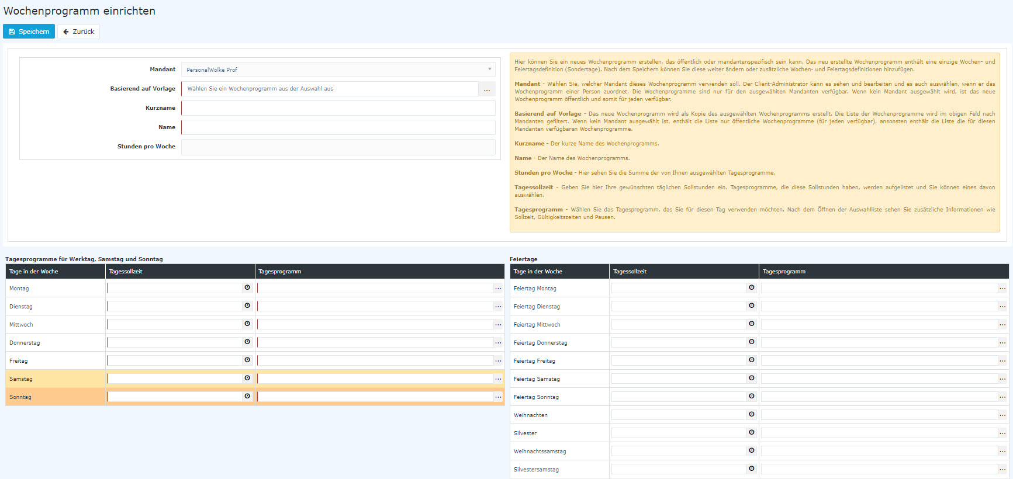The height and width of the screenshot is (479, 1013).
Task: Click the Tagessollzeit field for Freitag
Action: coord(175,360)
